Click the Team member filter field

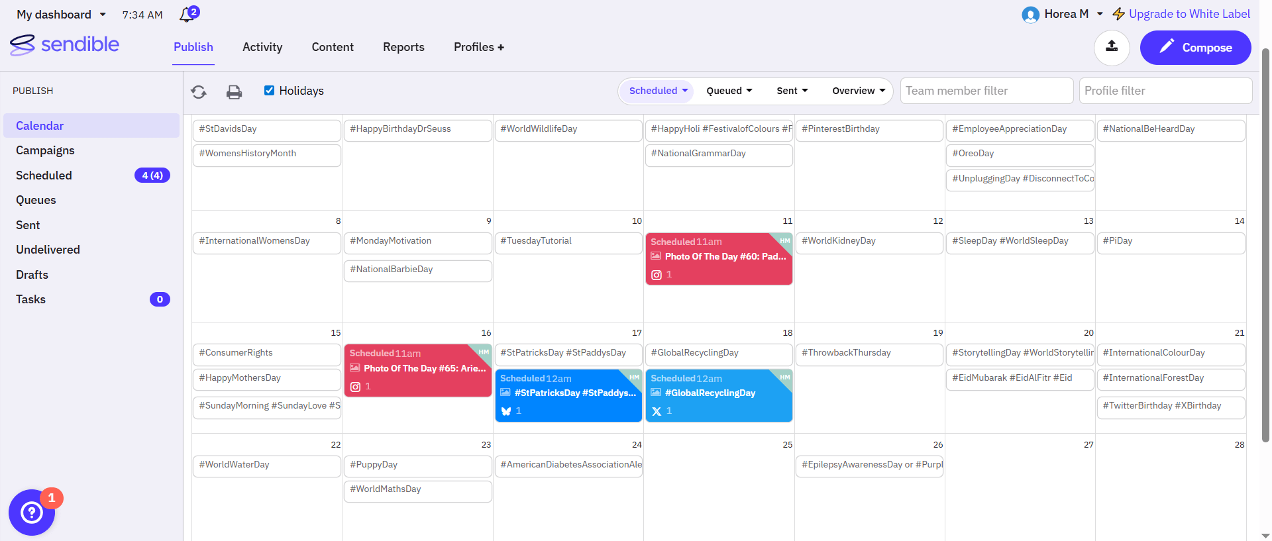tap(986, 91)
